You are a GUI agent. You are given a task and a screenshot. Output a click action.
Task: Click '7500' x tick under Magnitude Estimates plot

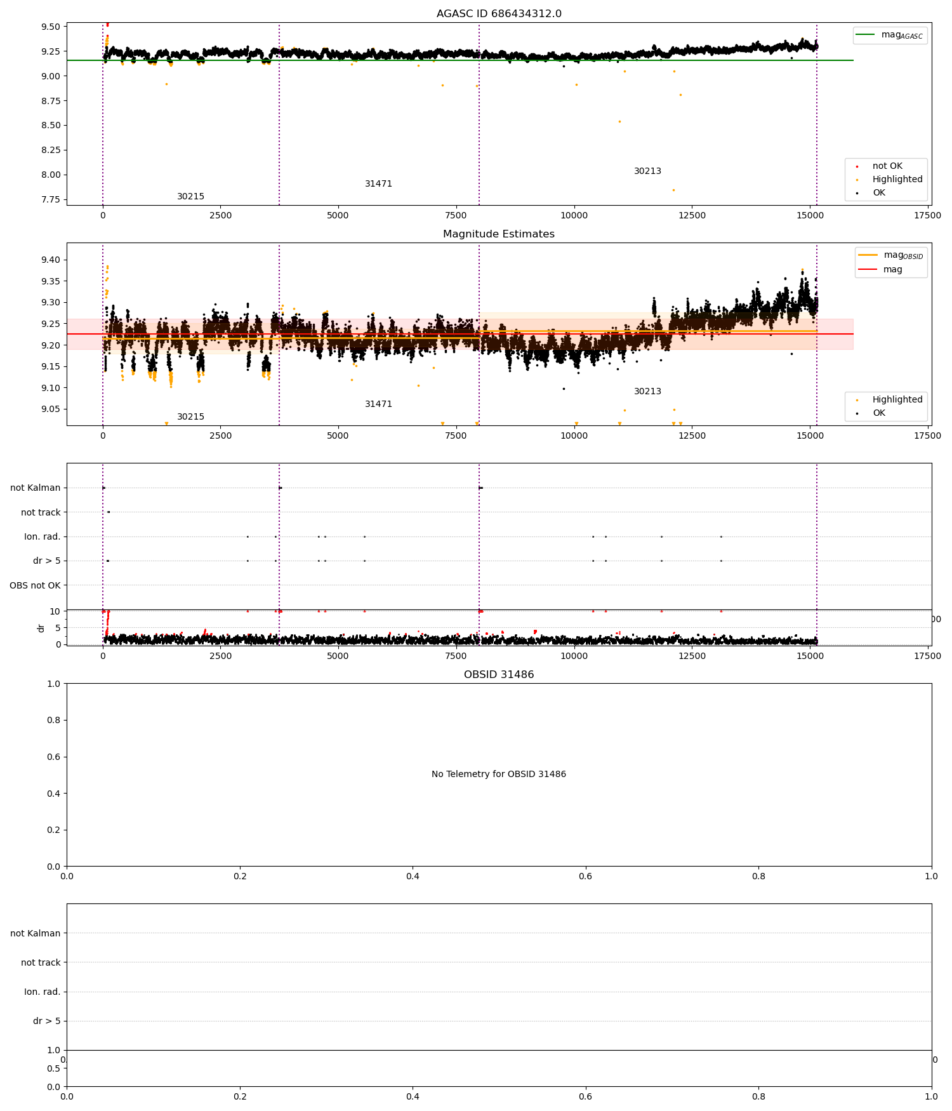tap(456, 436)
